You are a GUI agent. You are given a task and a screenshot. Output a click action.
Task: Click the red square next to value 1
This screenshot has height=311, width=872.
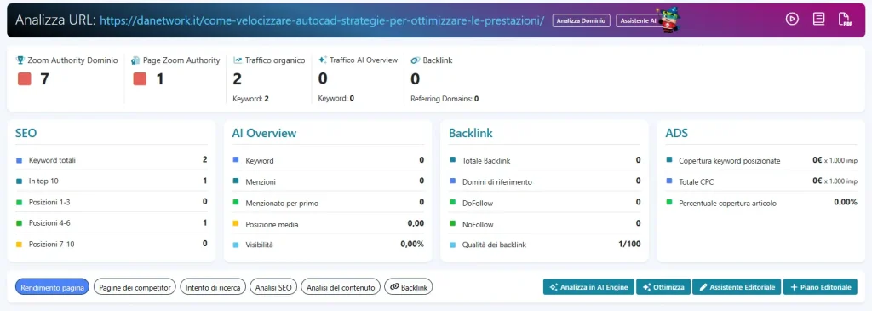click(140, 79)
